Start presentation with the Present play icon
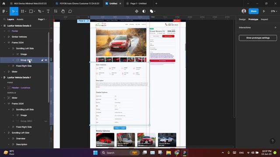280x157 pixels. coord(264,11)
